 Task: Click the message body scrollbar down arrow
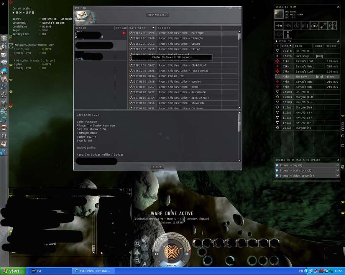[240, 160]
